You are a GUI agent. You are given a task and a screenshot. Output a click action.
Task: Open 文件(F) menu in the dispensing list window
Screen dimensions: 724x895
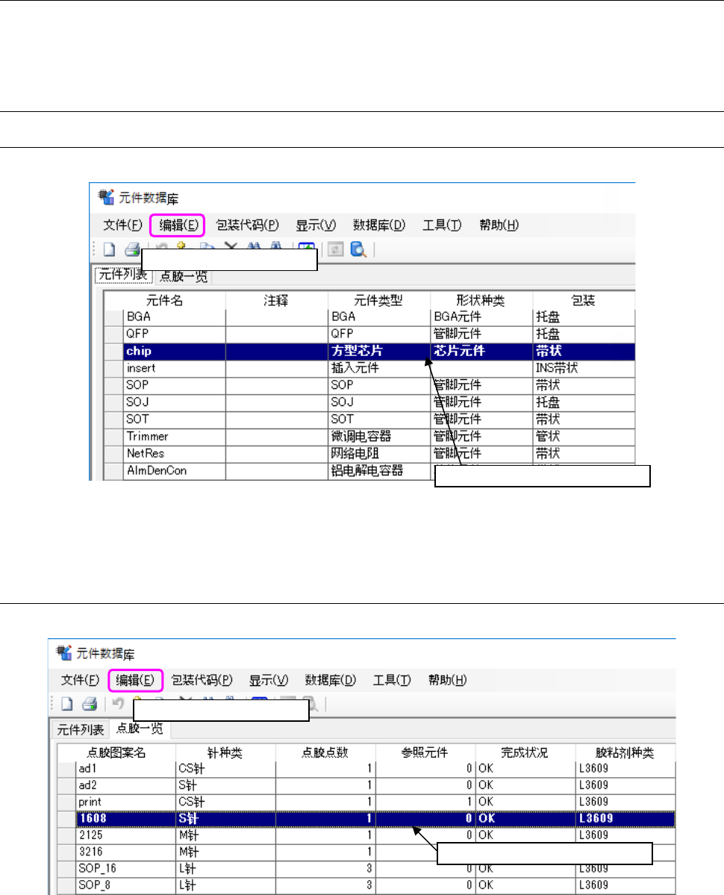click(80, 680)
